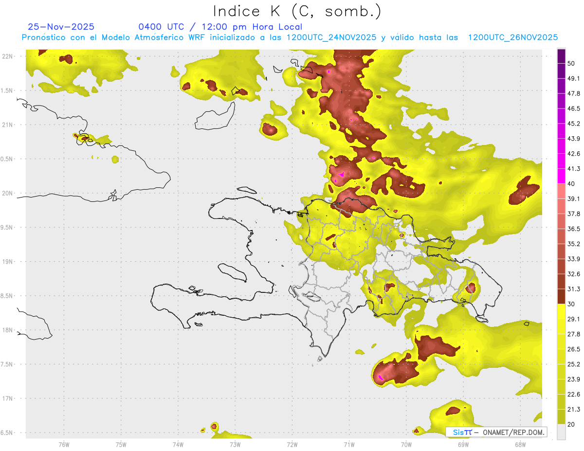Click the "43.9" color scale value

pos(574,139)
